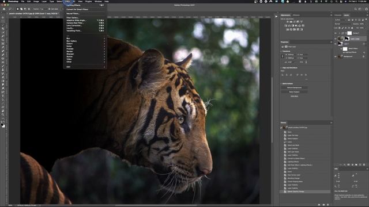This screenshot has height=207, width=369.
Task: Create new snapshot in History panel
Action: tap(323, 205)
